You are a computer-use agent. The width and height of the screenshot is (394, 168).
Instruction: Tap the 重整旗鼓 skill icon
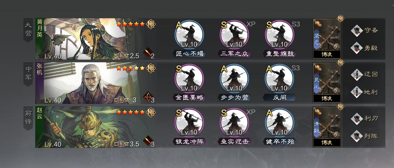[279, 34]
